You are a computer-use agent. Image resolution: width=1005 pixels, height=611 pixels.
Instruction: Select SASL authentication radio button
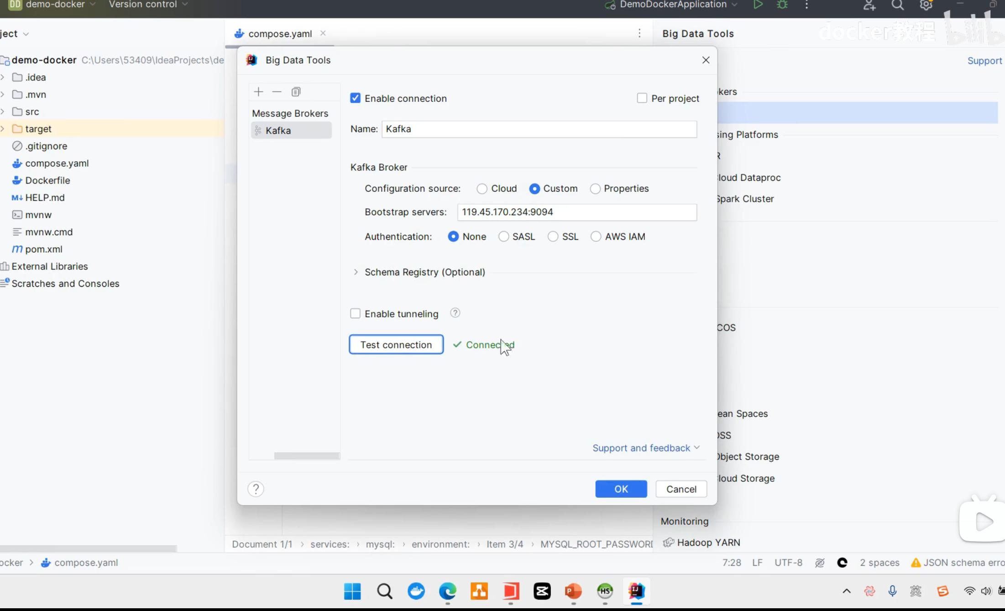point(503,237)
